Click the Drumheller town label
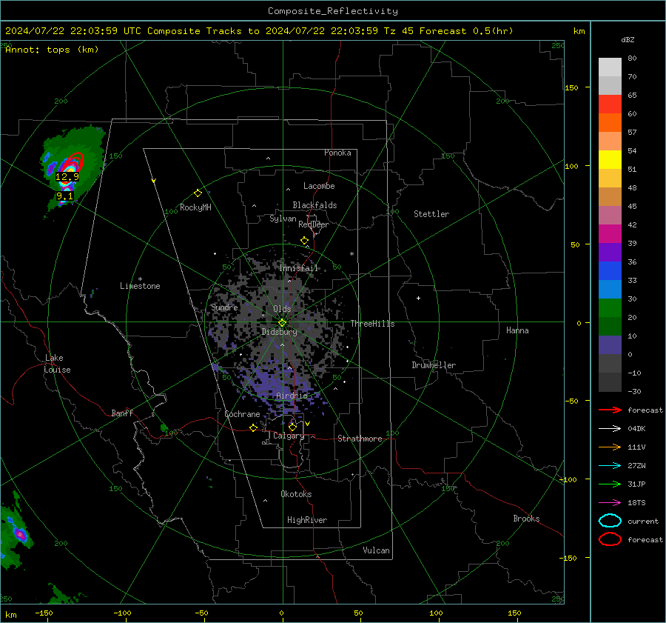Viewport: 666px width, 623px height. coord(434,365)
